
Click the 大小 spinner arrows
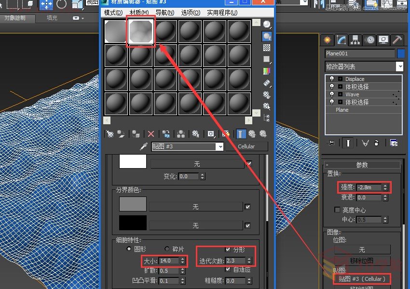pyautogui.click(x=182, y=261)
